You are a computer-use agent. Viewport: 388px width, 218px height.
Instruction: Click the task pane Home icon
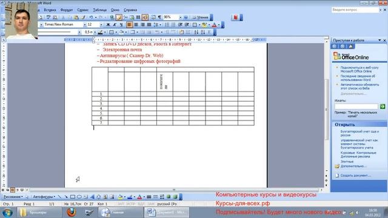(350, 47)
